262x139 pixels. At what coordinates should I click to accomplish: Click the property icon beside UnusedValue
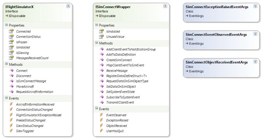[102, 37]
